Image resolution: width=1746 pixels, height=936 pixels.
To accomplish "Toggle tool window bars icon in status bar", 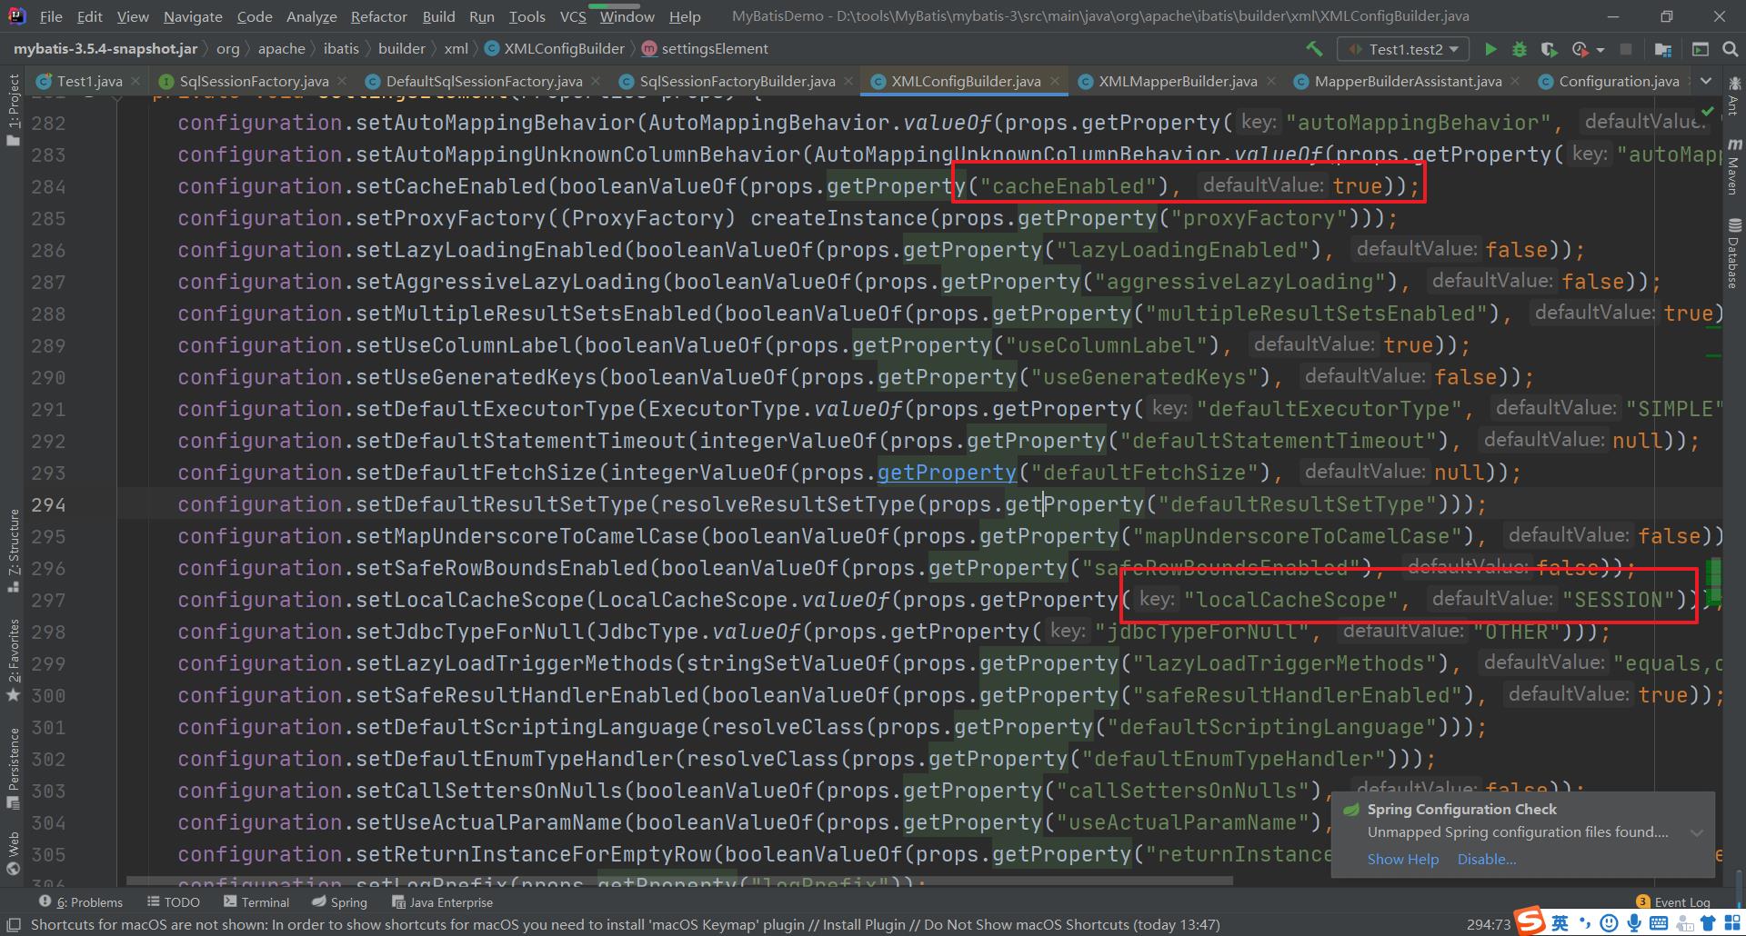I will click(x=13, y=924).
